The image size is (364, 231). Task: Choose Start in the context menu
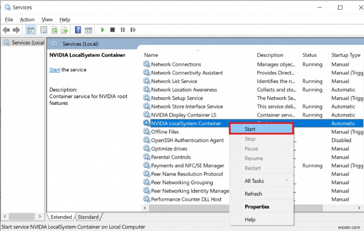point(261,129)
